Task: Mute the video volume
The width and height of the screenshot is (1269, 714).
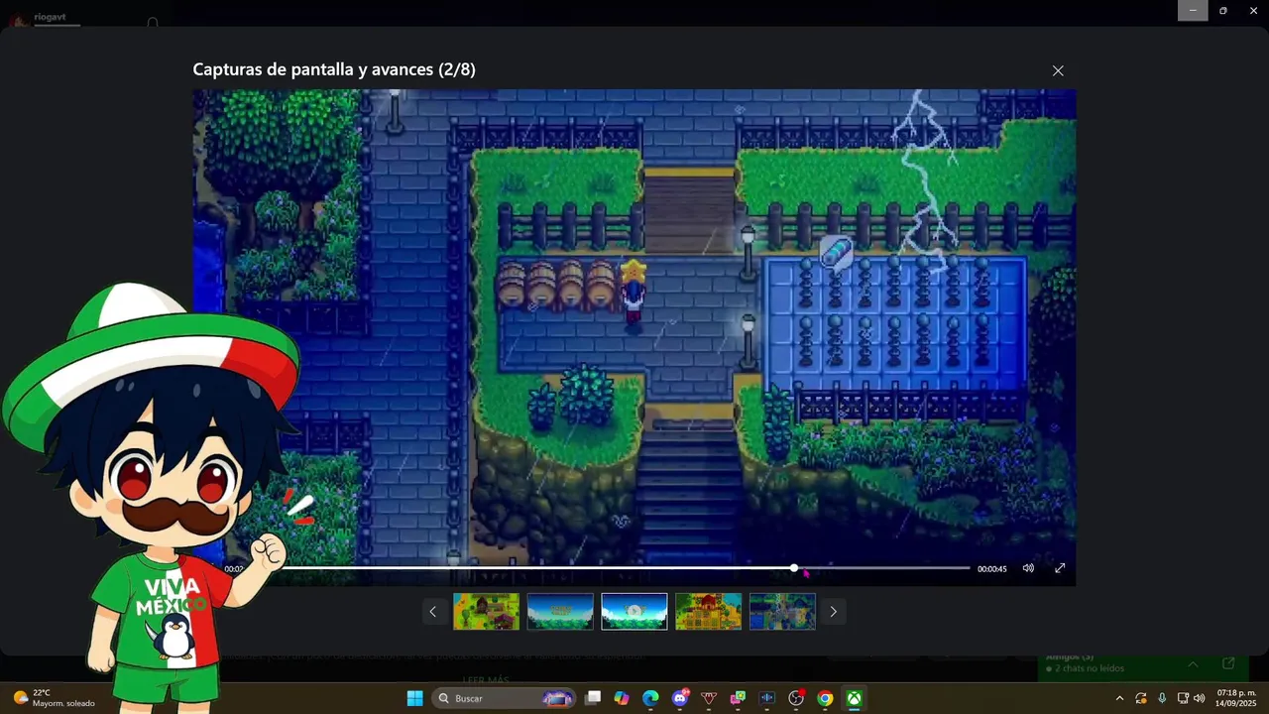Action: 1028,568
